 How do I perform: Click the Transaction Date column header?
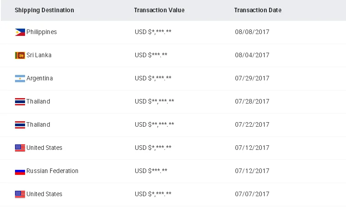(258, 10)
